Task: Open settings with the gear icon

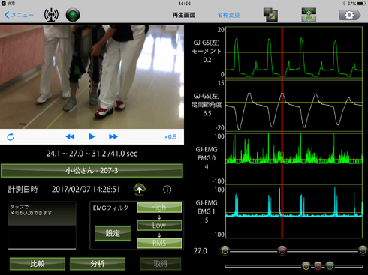Action: [350, 15]
